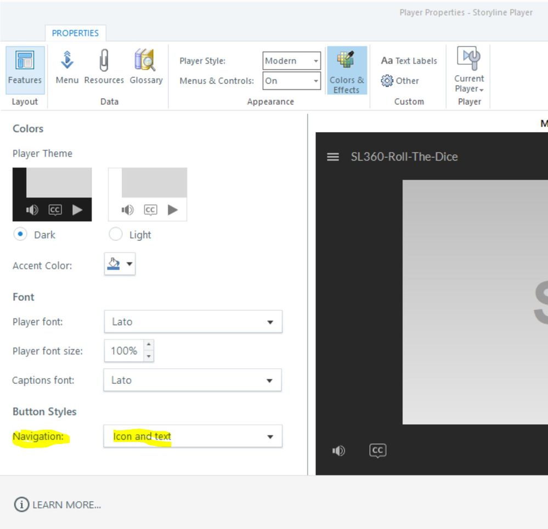Viewport: 548px width, 529px height.
Task: Open the Current Player menu
Action: pos(469,70)
